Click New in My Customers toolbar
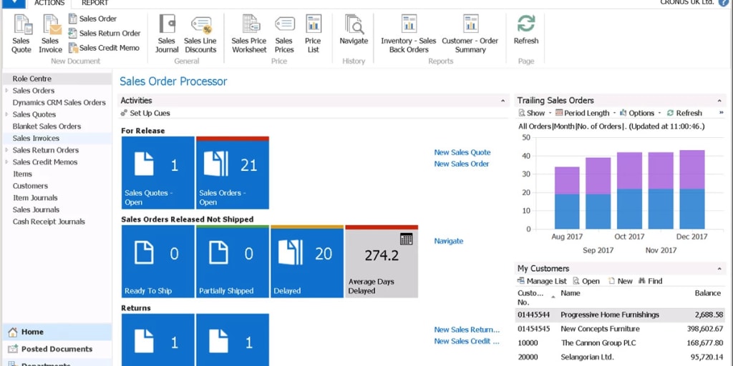Image resolution: width=733 pixels, height=366 pixels. coord(621,281)
